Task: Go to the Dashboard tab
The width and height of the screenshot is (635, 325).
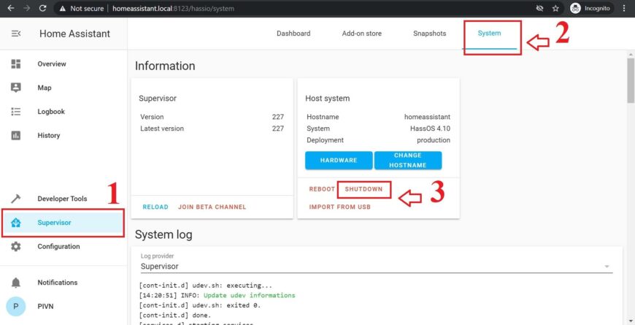Action: tap(293, 34)
